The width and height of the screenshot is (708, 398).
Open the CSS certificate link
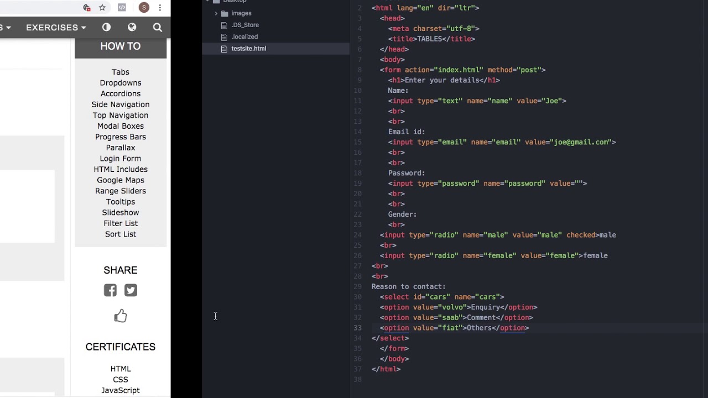(121, 379)
